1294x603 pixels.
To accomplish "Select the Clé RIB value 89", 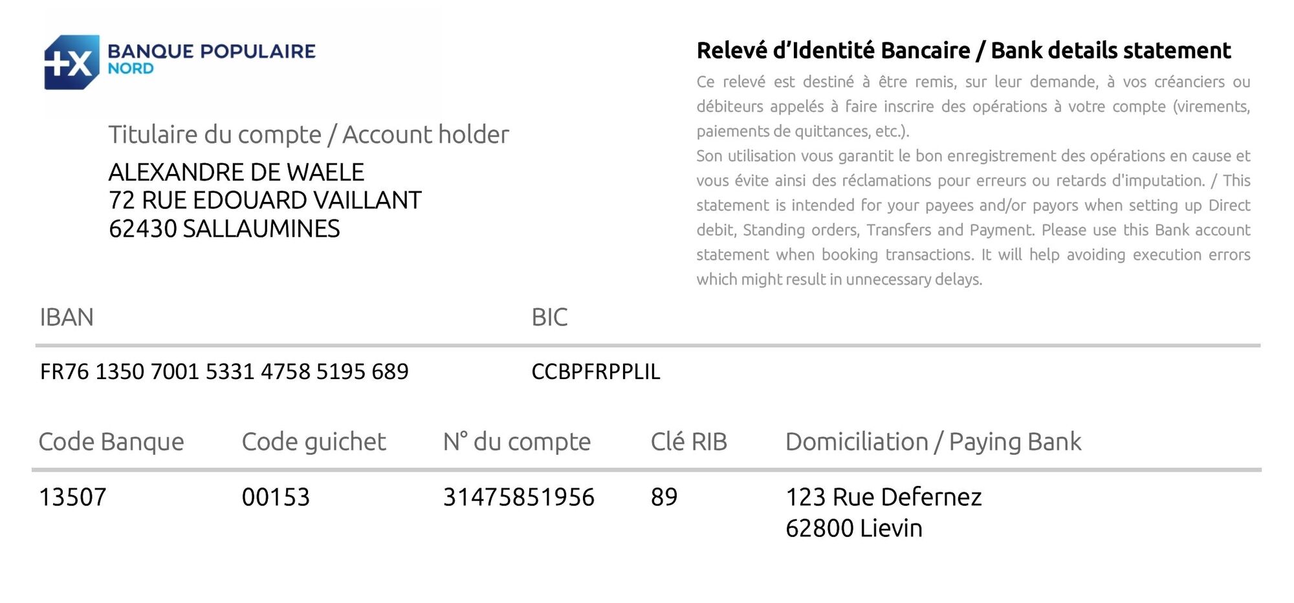I will click(x=664, y=498).
